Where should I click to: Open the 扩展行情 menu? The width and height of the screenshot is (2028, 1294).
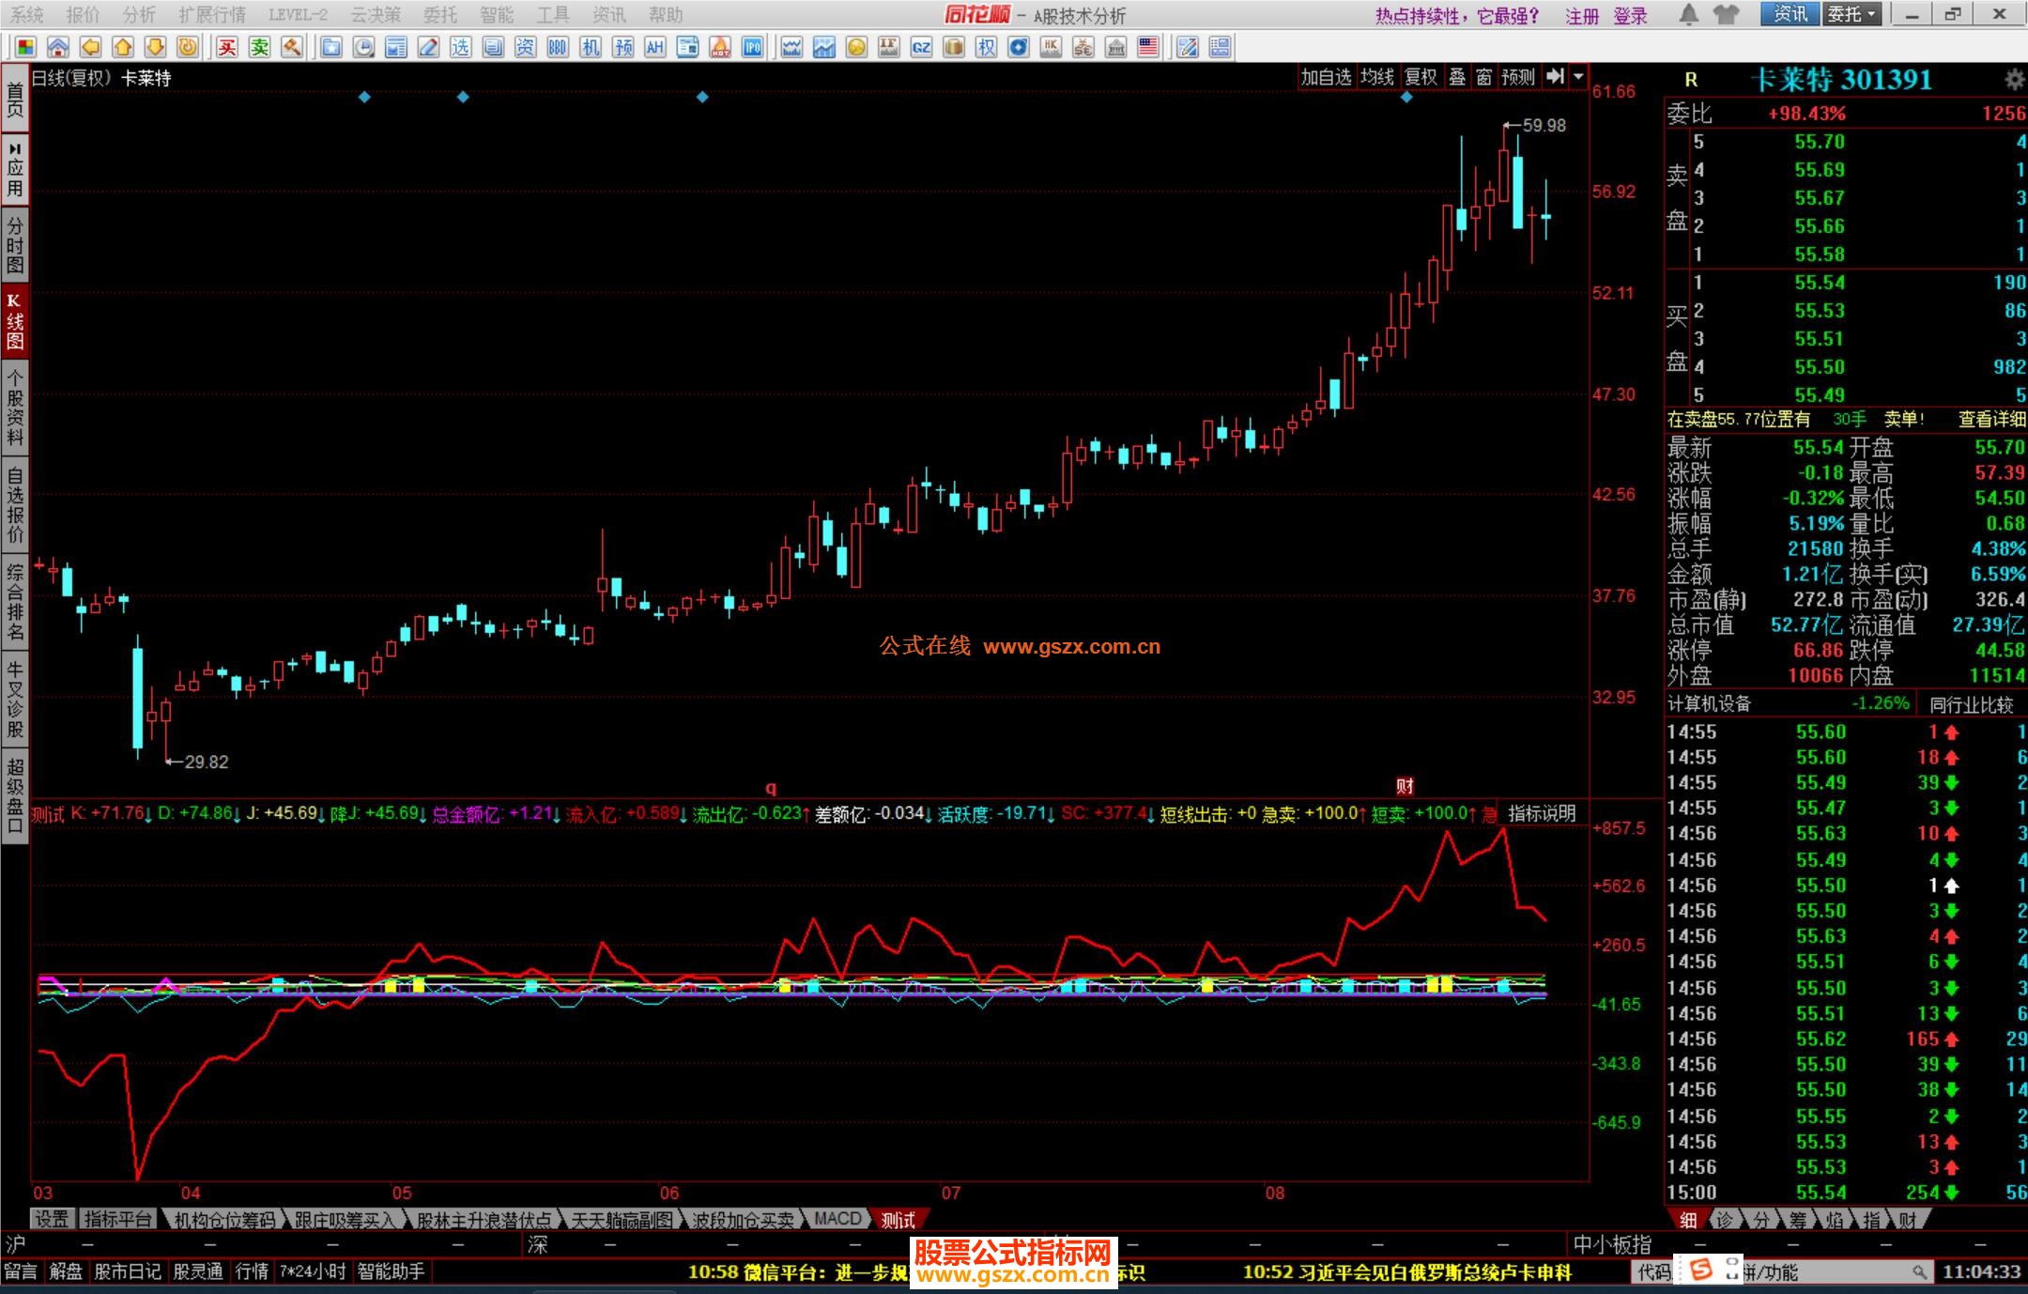tap(211, 14)
